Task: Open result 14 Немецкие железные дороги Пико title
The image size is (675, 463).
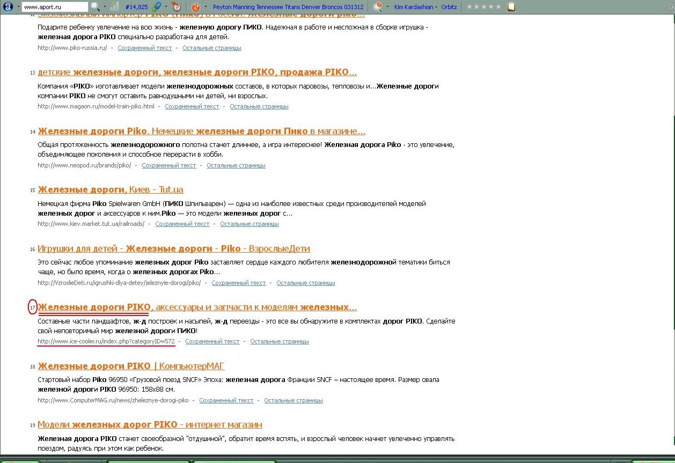Action: [x=202, y=131]
